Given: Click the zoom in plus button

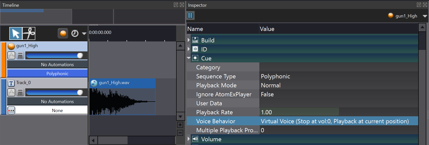Looking at the screenshot, I should coord(180,125).
